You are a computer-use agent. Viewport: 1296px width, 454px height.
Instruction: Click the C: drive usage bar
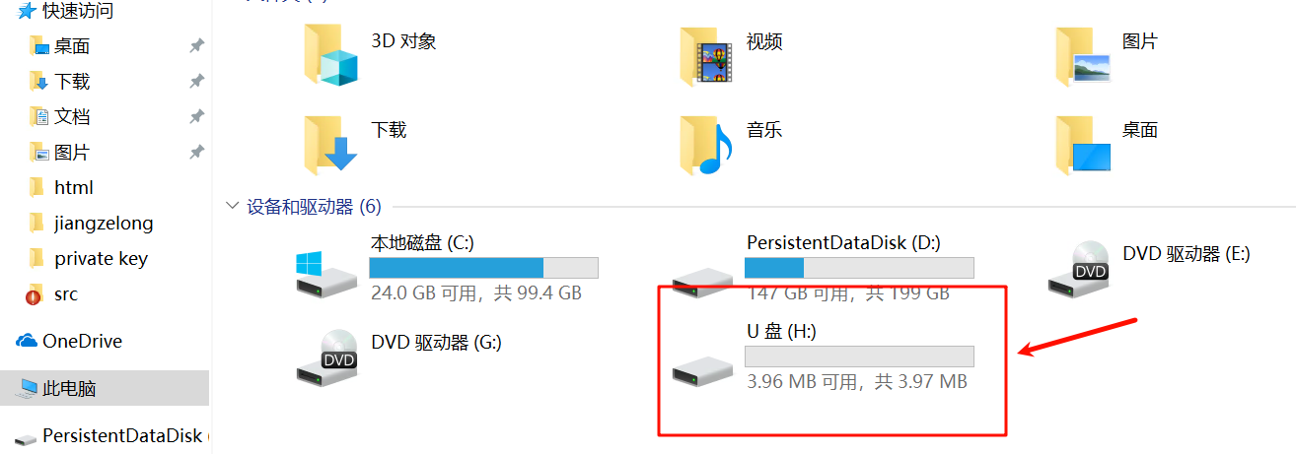click(x=483, y=268)
